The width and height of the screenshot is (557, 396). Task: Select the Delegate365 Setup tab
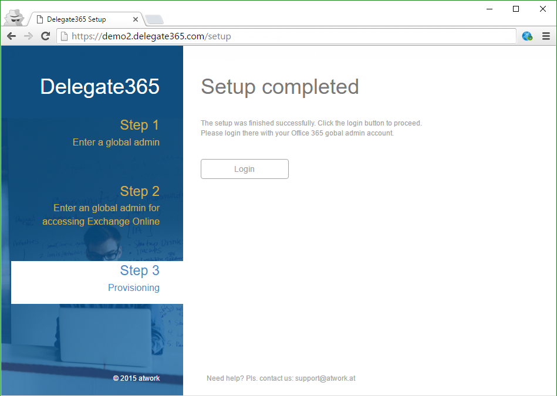pos(85,19)
